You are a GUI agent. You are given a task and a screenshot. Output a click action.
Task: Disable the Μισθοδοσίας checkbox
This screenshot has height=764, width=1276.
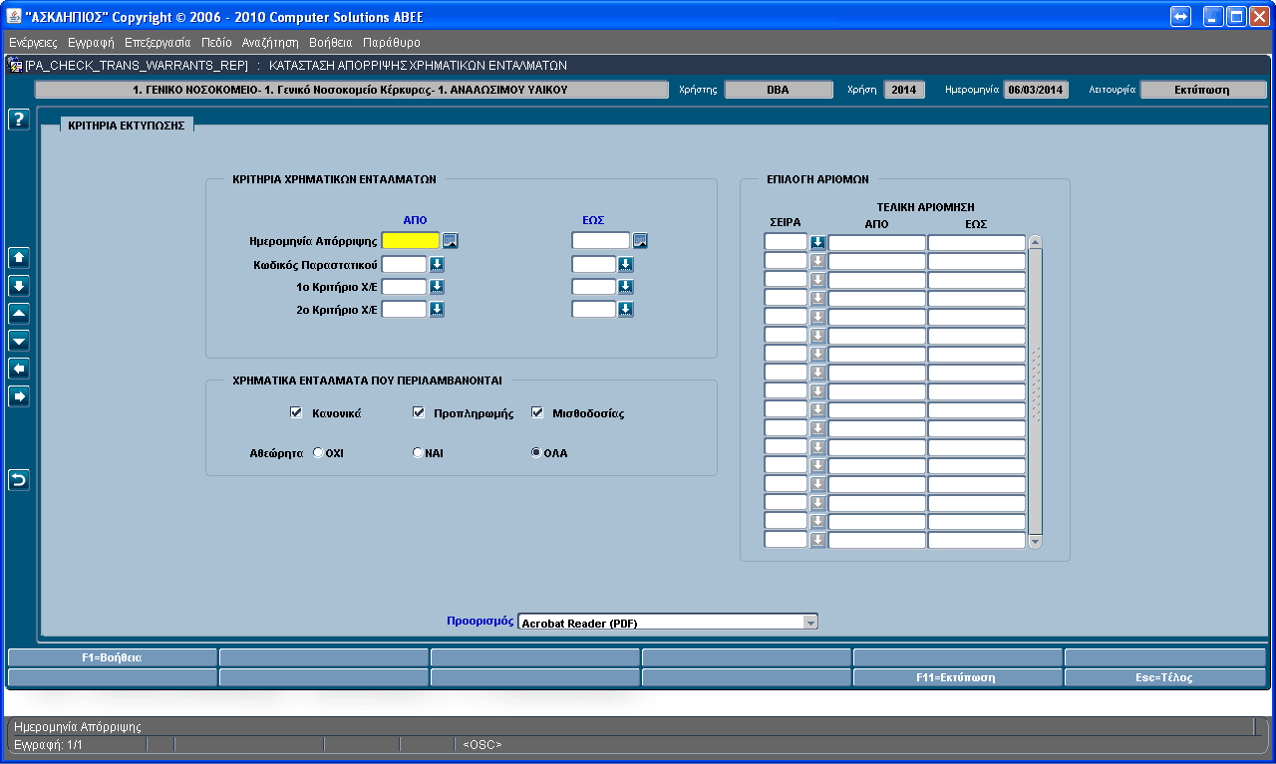(537, 412)
